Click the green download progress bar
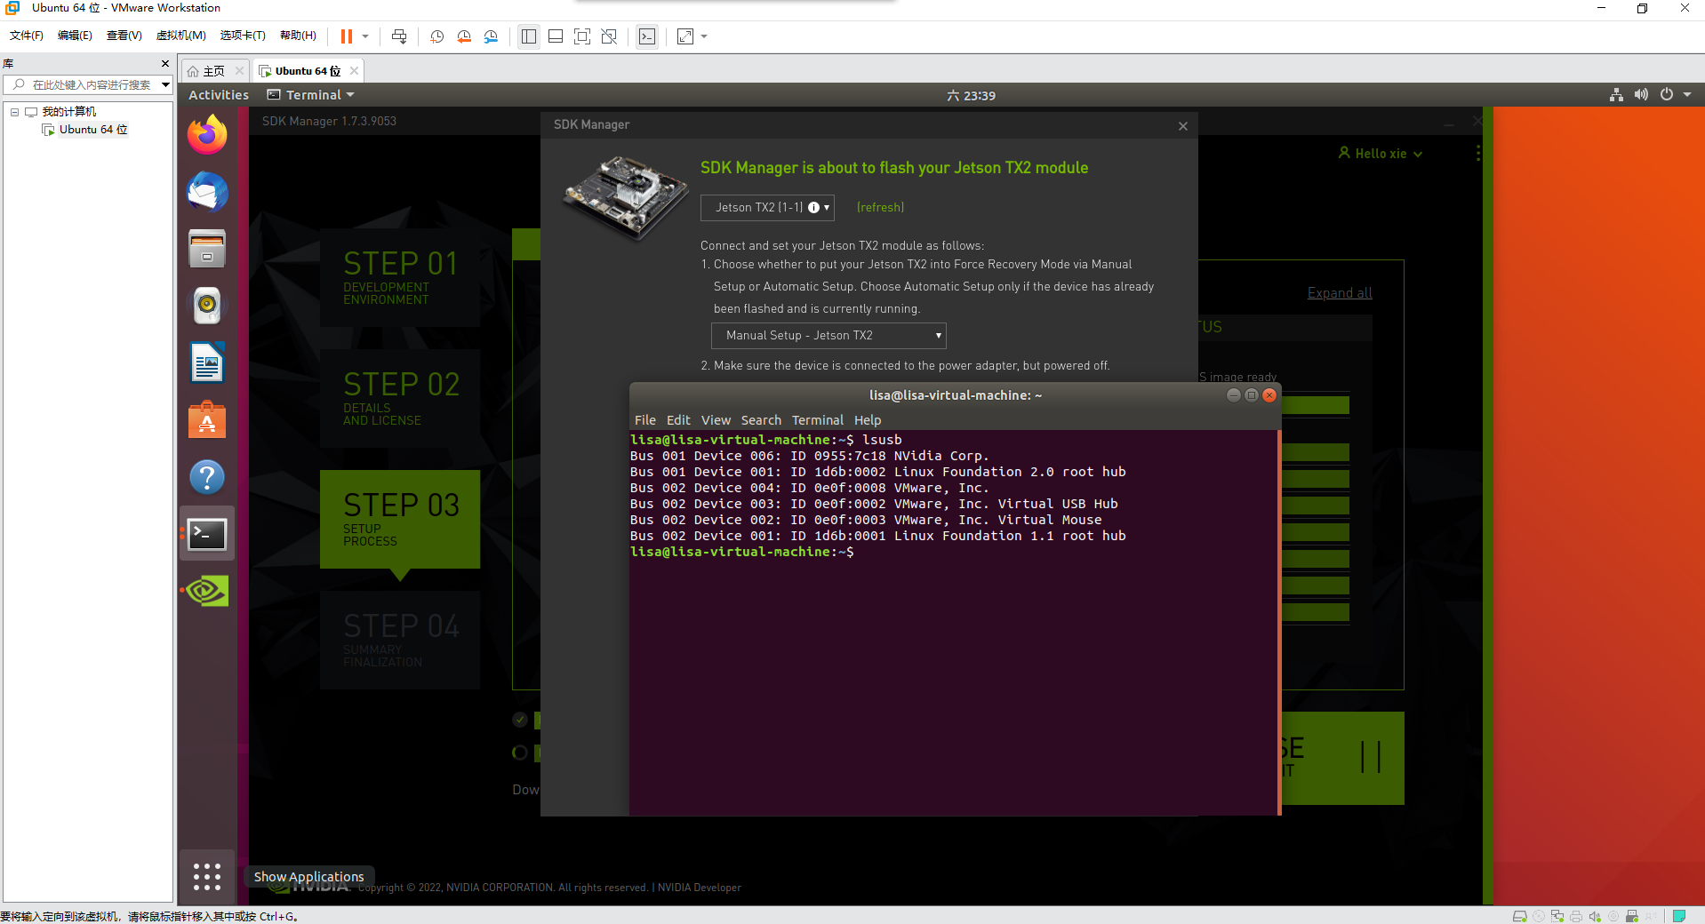The image size is (1705, 924). click(1316, 405)
